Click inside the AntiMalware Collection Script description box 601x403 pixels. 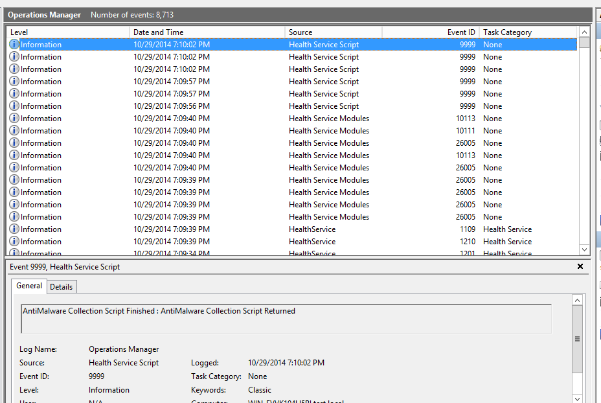[286, 319]
